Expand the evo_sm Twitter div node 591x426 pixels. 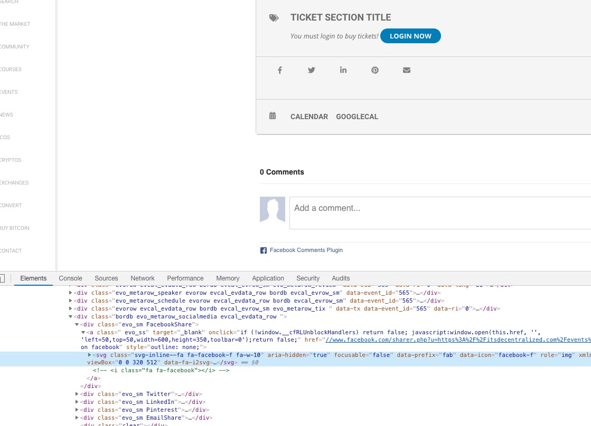(x=77, y=394)
